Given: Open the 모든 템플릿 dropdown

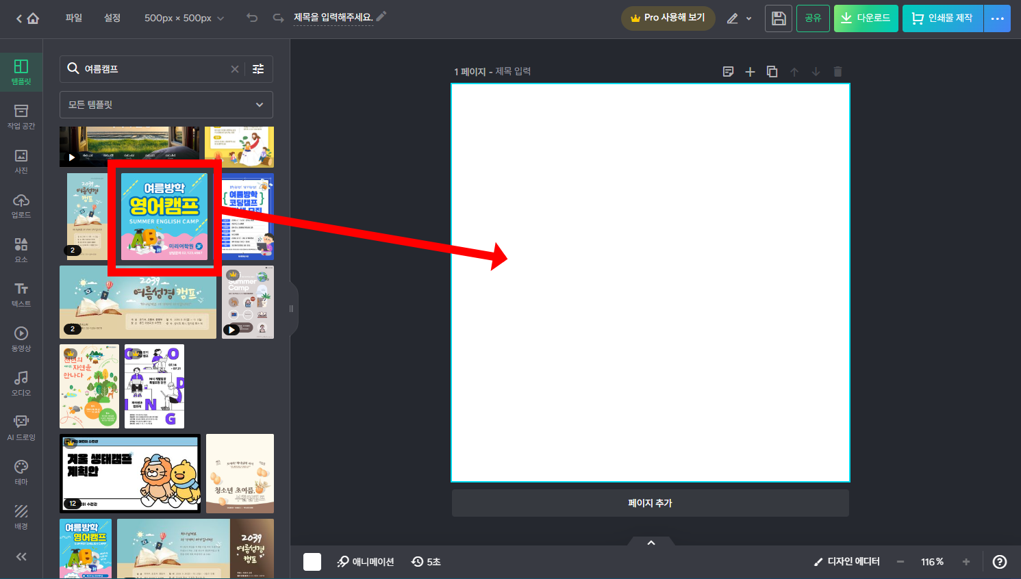Looking at the screenshot, I should point(166,105).
